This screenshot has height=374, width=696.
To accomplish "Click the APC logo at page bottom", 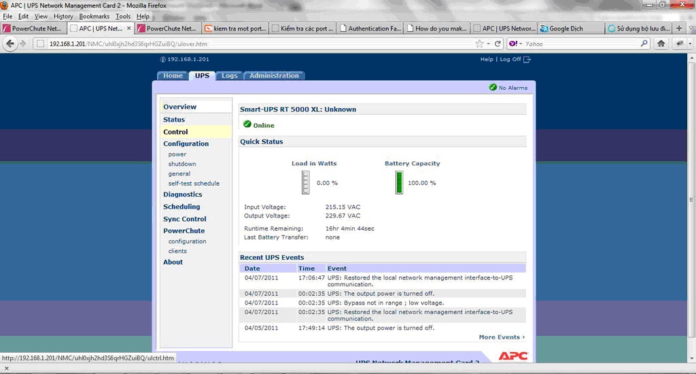I will (513, 356).
